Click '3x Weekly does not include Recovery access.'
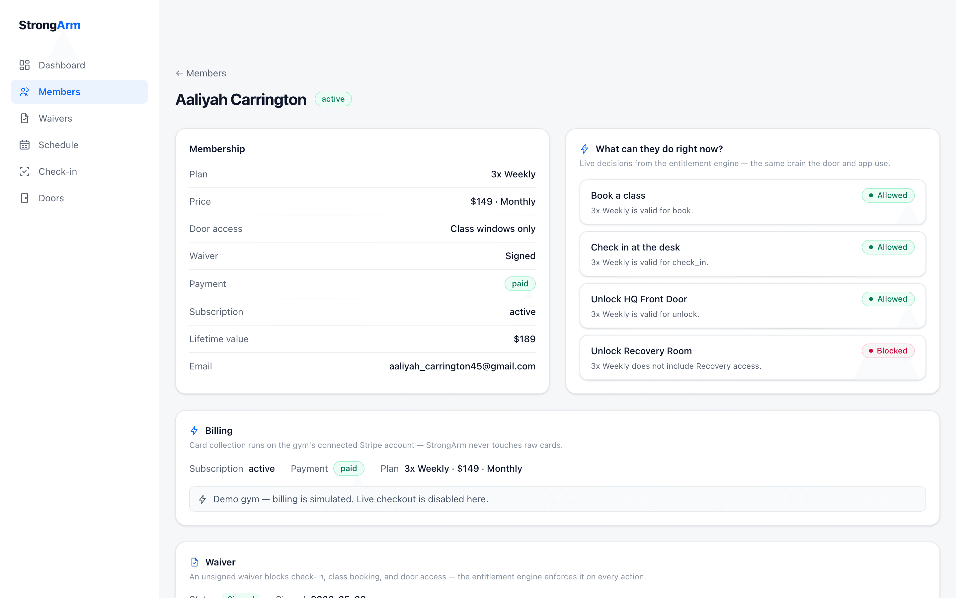 (676, 366)
